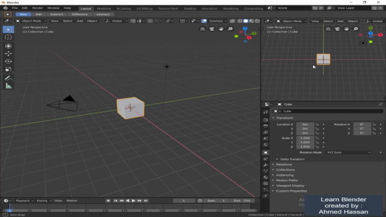Click the Subtract selection mode button
The height and width of the screenshot is (217, 386).
pyautogui.click(x=57, y=14)
